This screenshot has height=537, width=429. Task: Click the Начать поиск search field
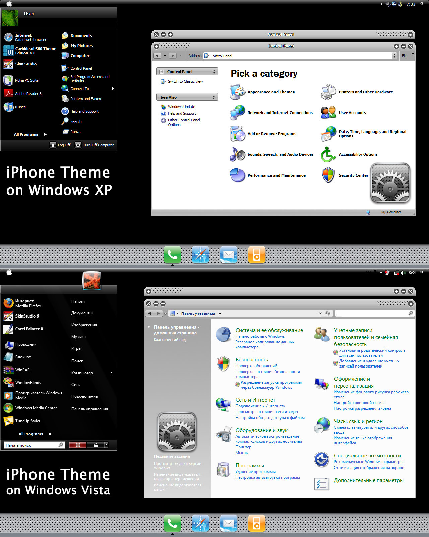click(x=34, y=445)
